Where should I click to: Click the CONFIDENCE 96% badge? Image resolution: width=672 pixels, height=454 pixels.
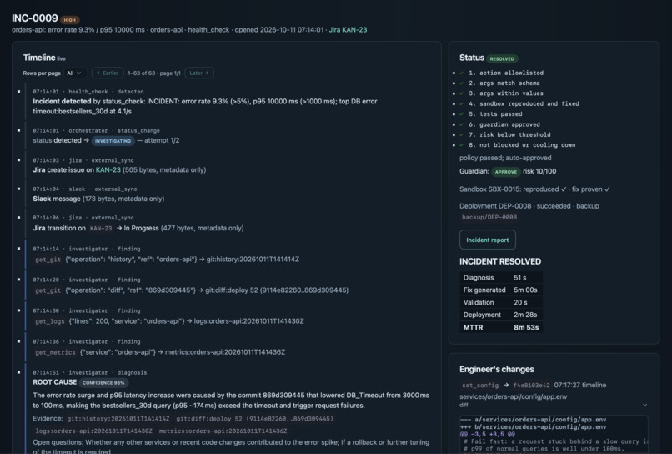103,383
